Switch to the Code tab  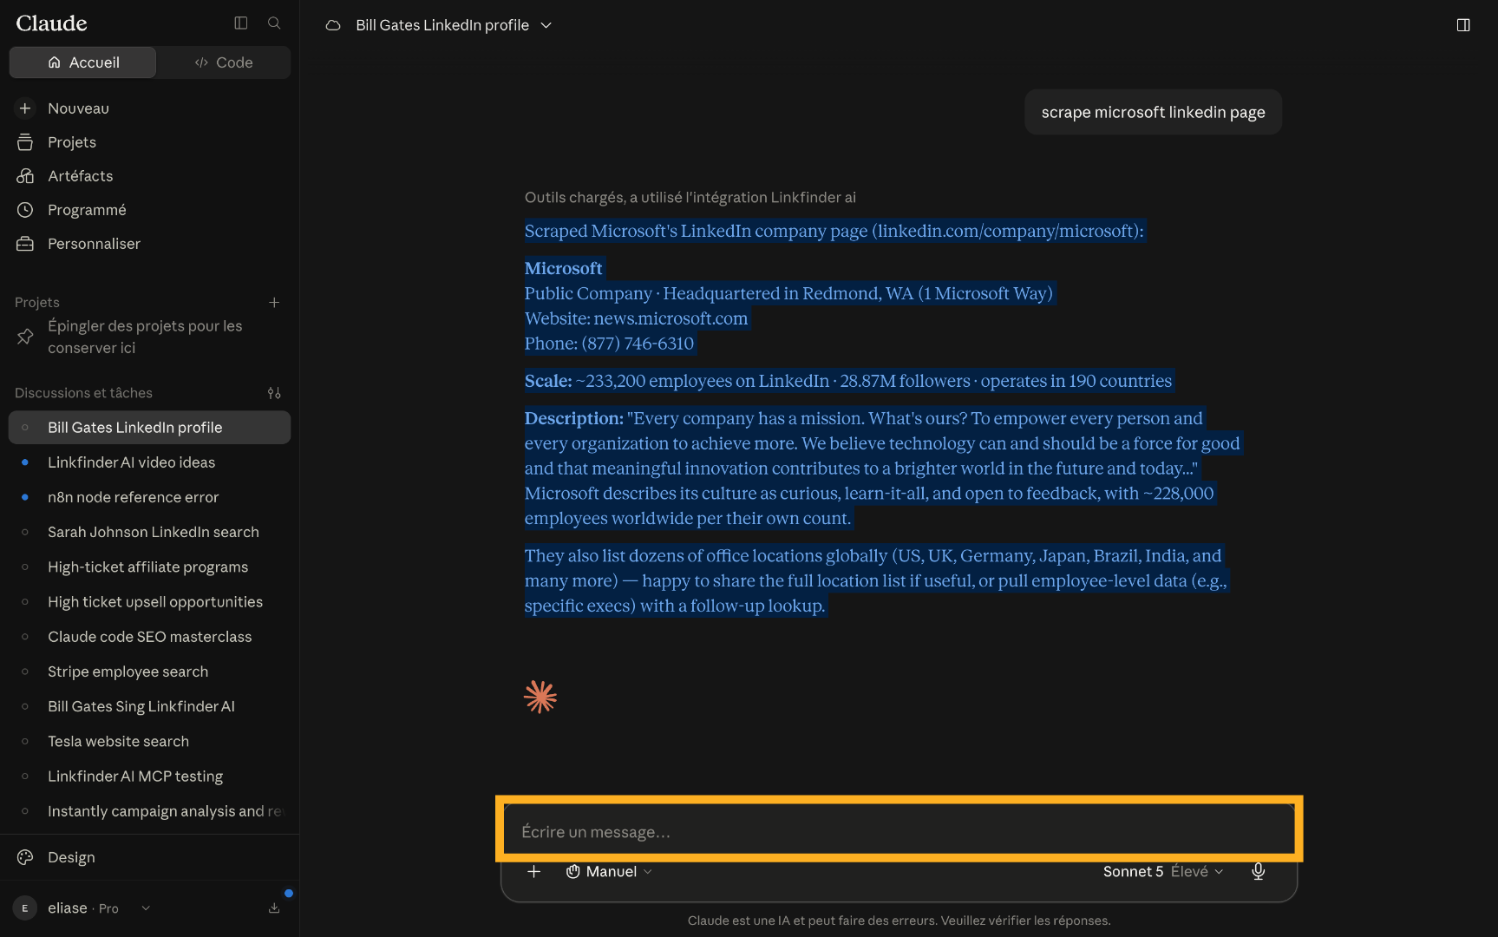tap(224, 62)
